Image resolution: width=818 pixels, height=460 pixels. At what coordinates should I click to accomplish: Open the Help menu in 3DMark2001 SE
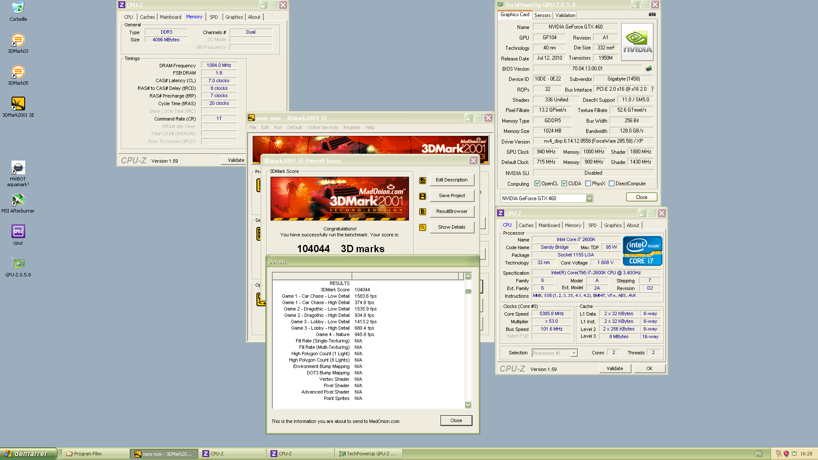point(370,127)
